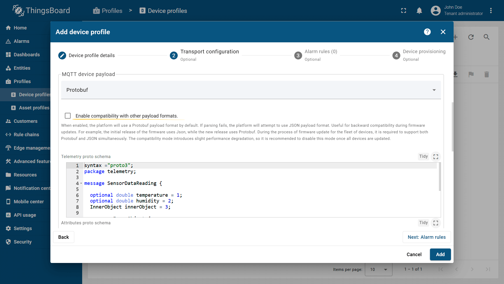Click Tidy for Telemetry proto schema
This screenshot has height=284, width=504.
[423, 156]
